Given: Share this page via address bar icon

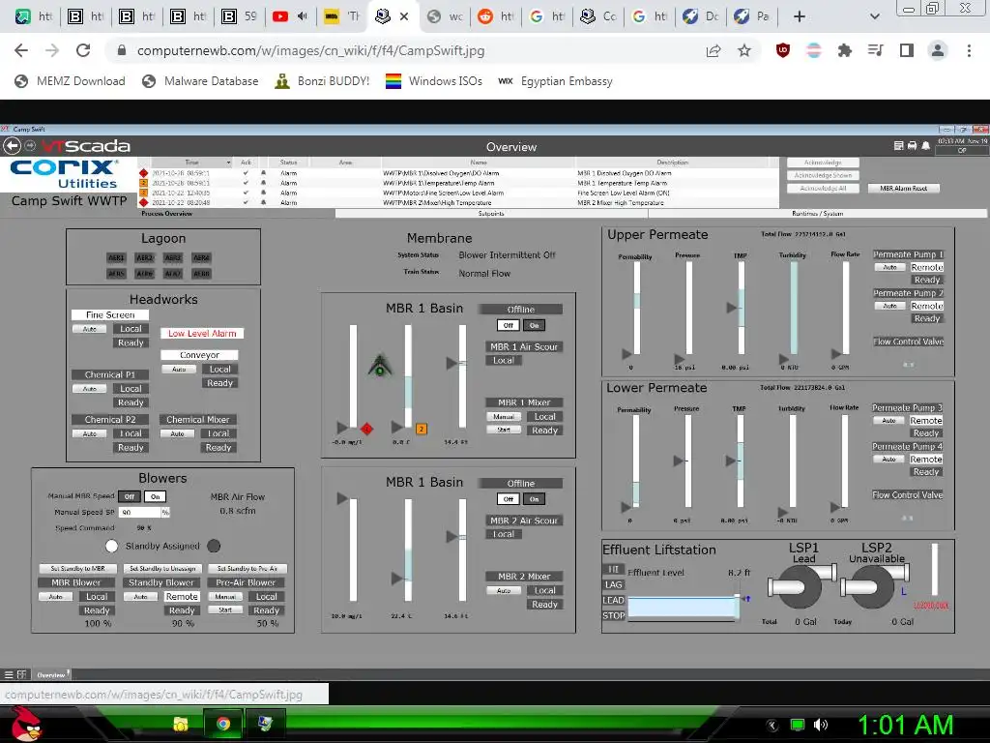Looking at the screenshot, I should pos(713,50).
